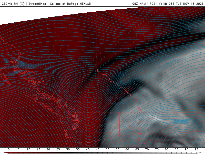Click the 95 label on the RH scale
This screenshot has height=154, width=205.
click(196, 149)
